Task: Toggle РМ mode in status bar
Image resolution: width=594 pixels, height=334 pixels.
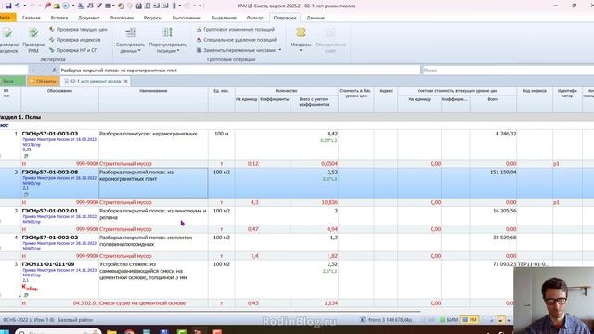Action: pyautogui.click(x=470, y=320)
